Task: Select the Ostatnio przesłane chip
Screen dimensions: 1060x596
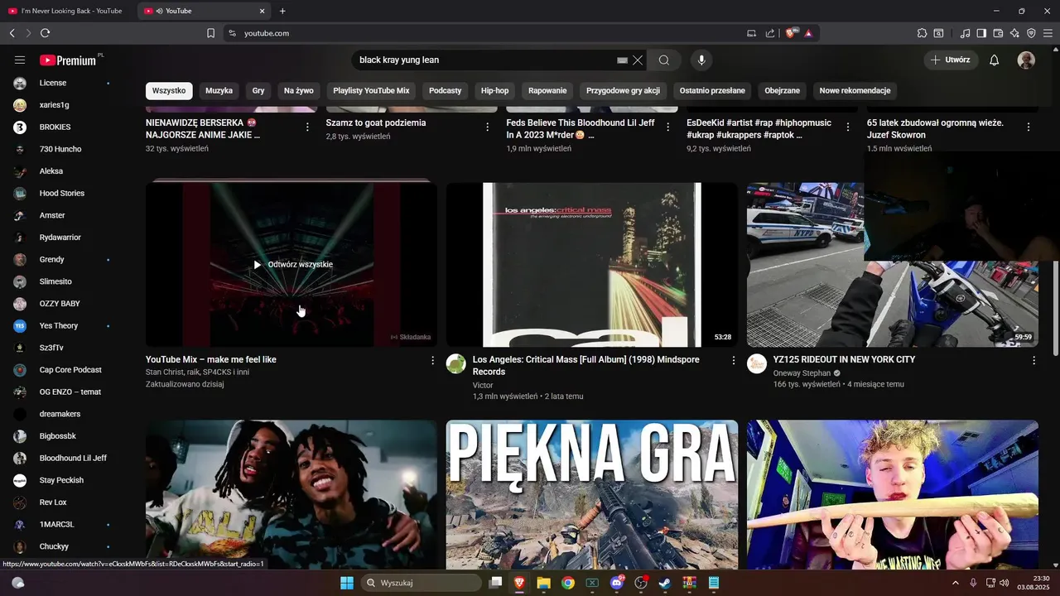Action: 712,91
